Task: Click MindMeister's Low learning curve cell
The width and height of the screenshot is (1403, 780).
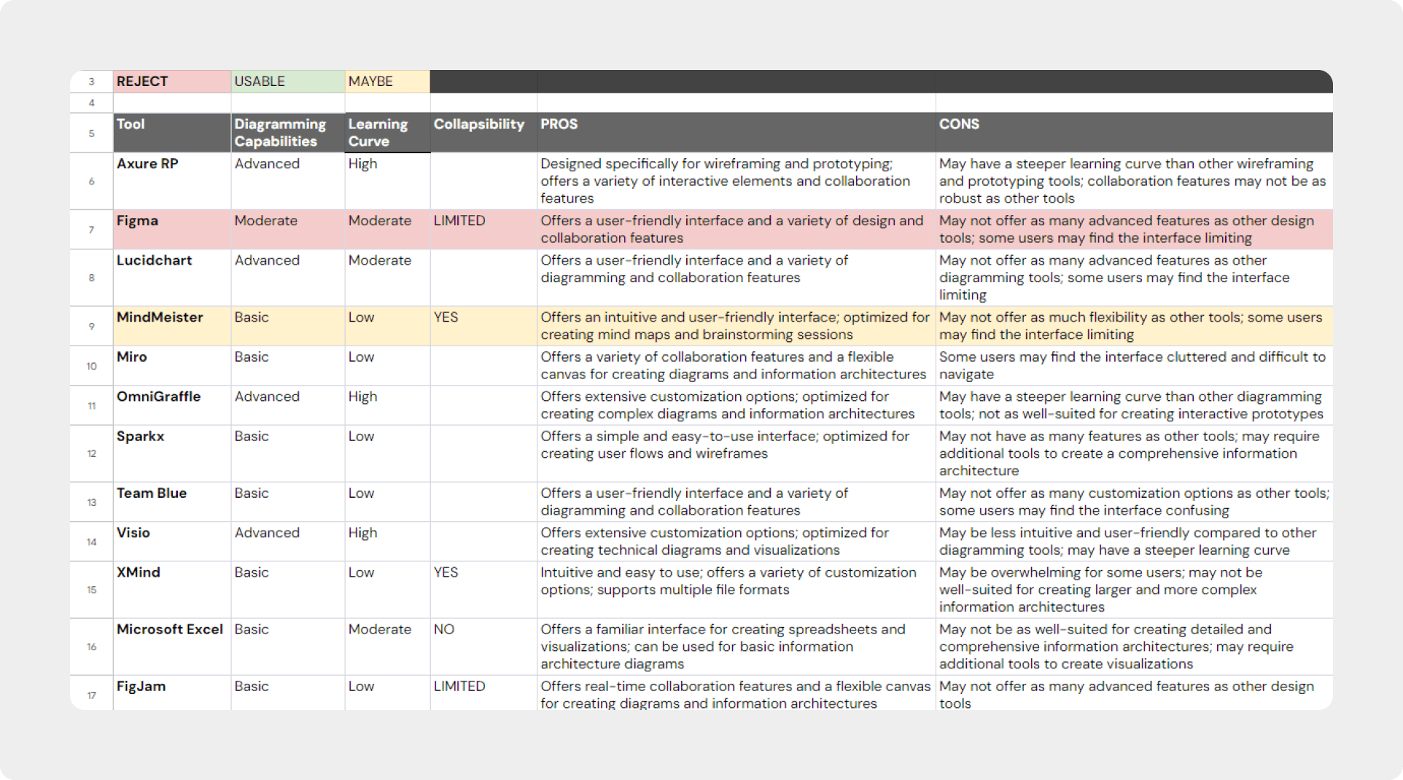Action: [x=387, y=326]
